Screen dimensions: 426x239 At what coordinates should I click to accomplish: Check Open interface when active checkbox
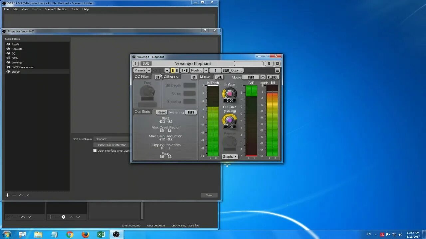[x=95, y=151]
